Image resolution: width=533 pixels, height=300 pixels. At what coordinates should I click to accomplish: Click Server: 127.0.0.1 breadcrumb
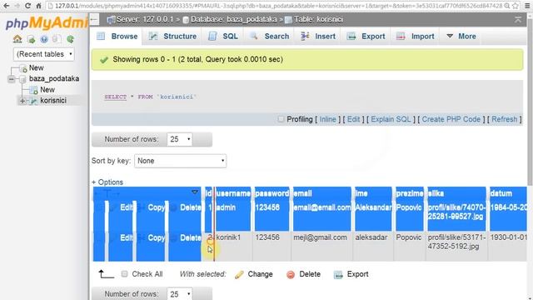point(144,20)
